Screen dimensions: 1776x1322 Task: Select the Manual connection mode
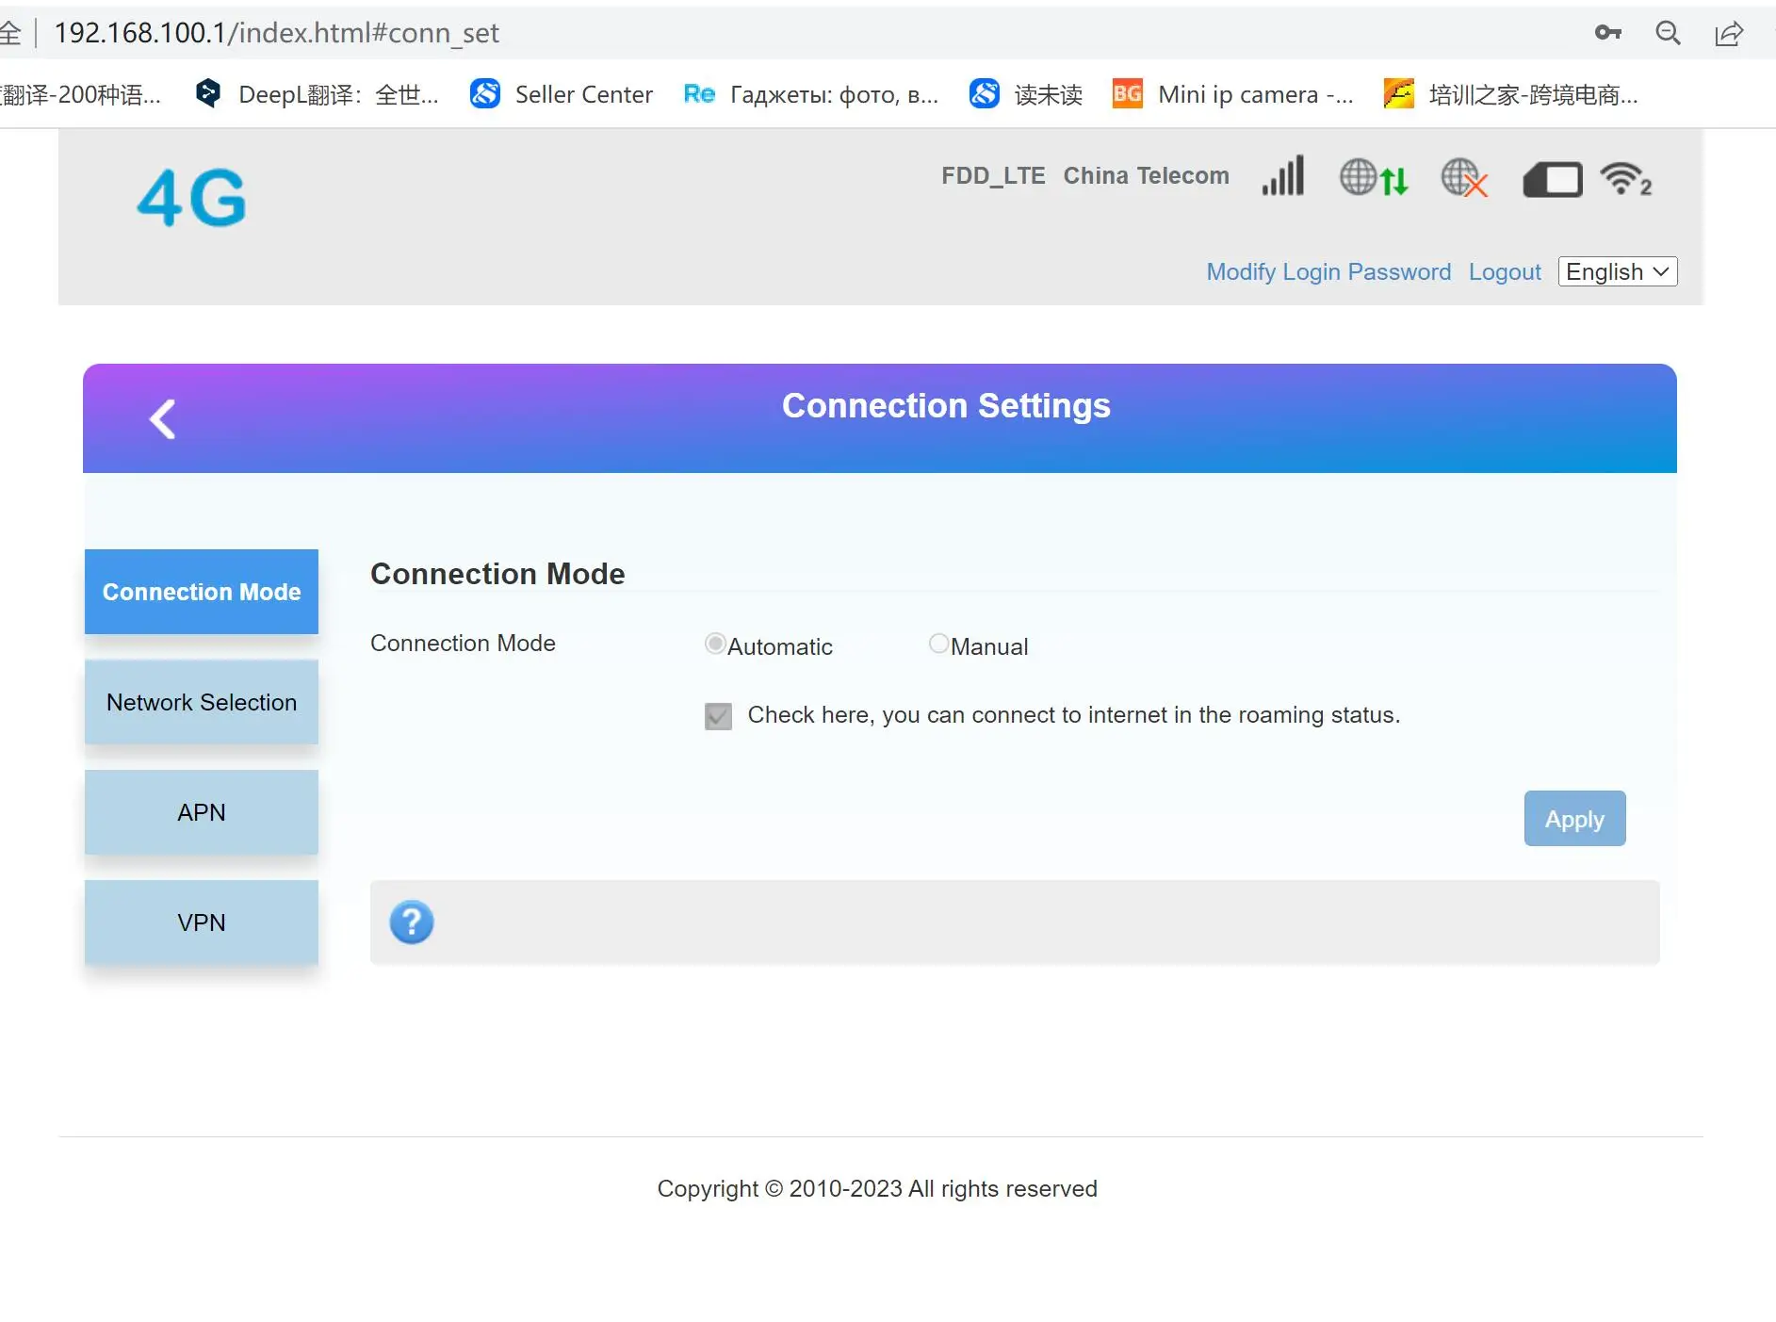tap(938, 644)
